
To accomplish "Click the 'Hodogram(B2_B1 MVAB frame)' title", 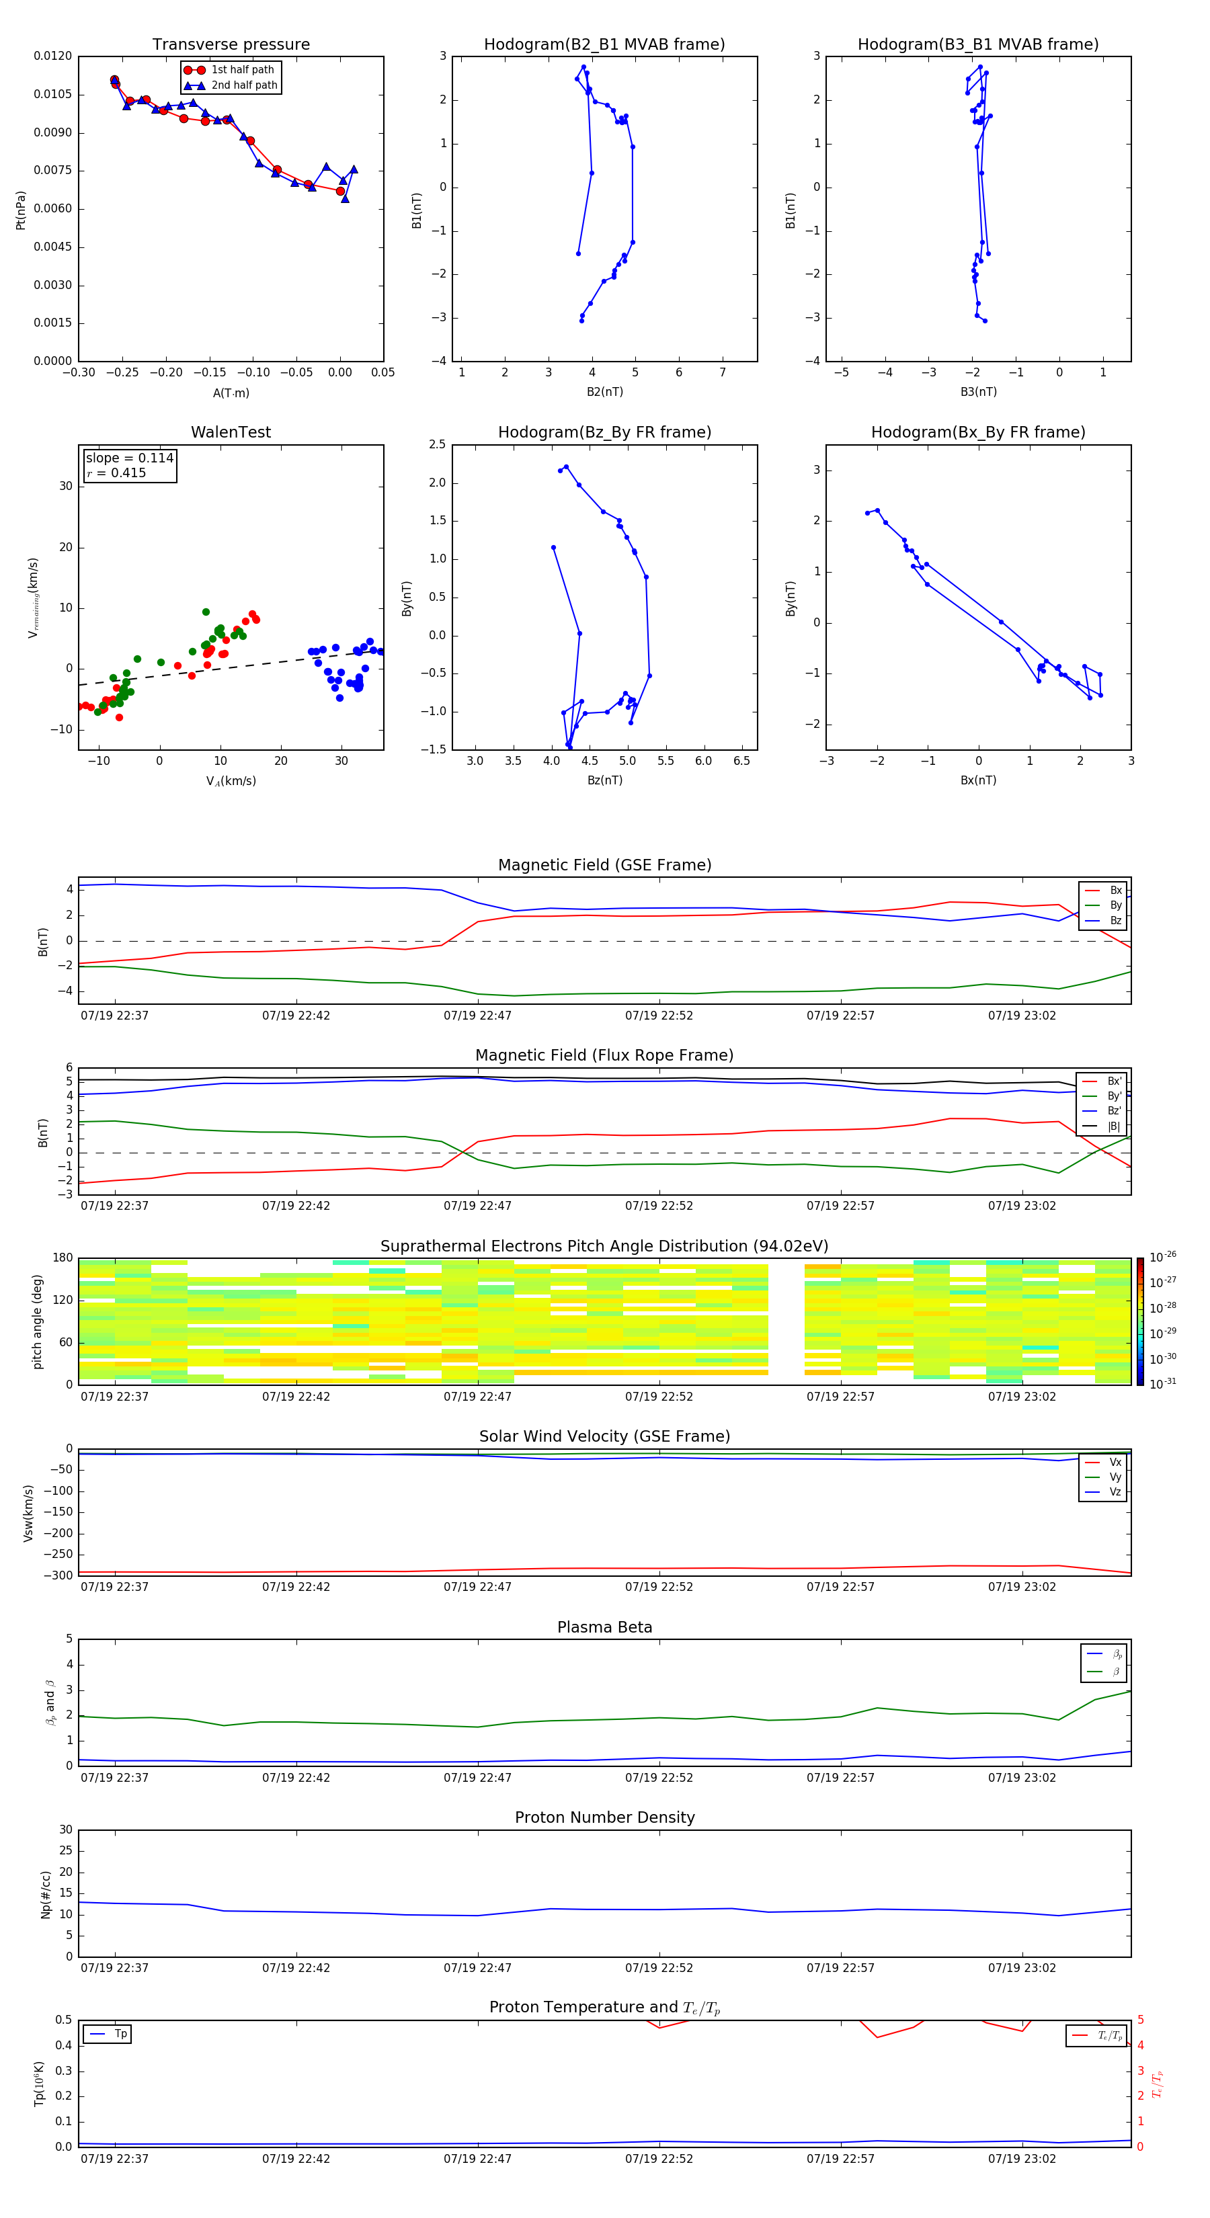I will (604, 45).
